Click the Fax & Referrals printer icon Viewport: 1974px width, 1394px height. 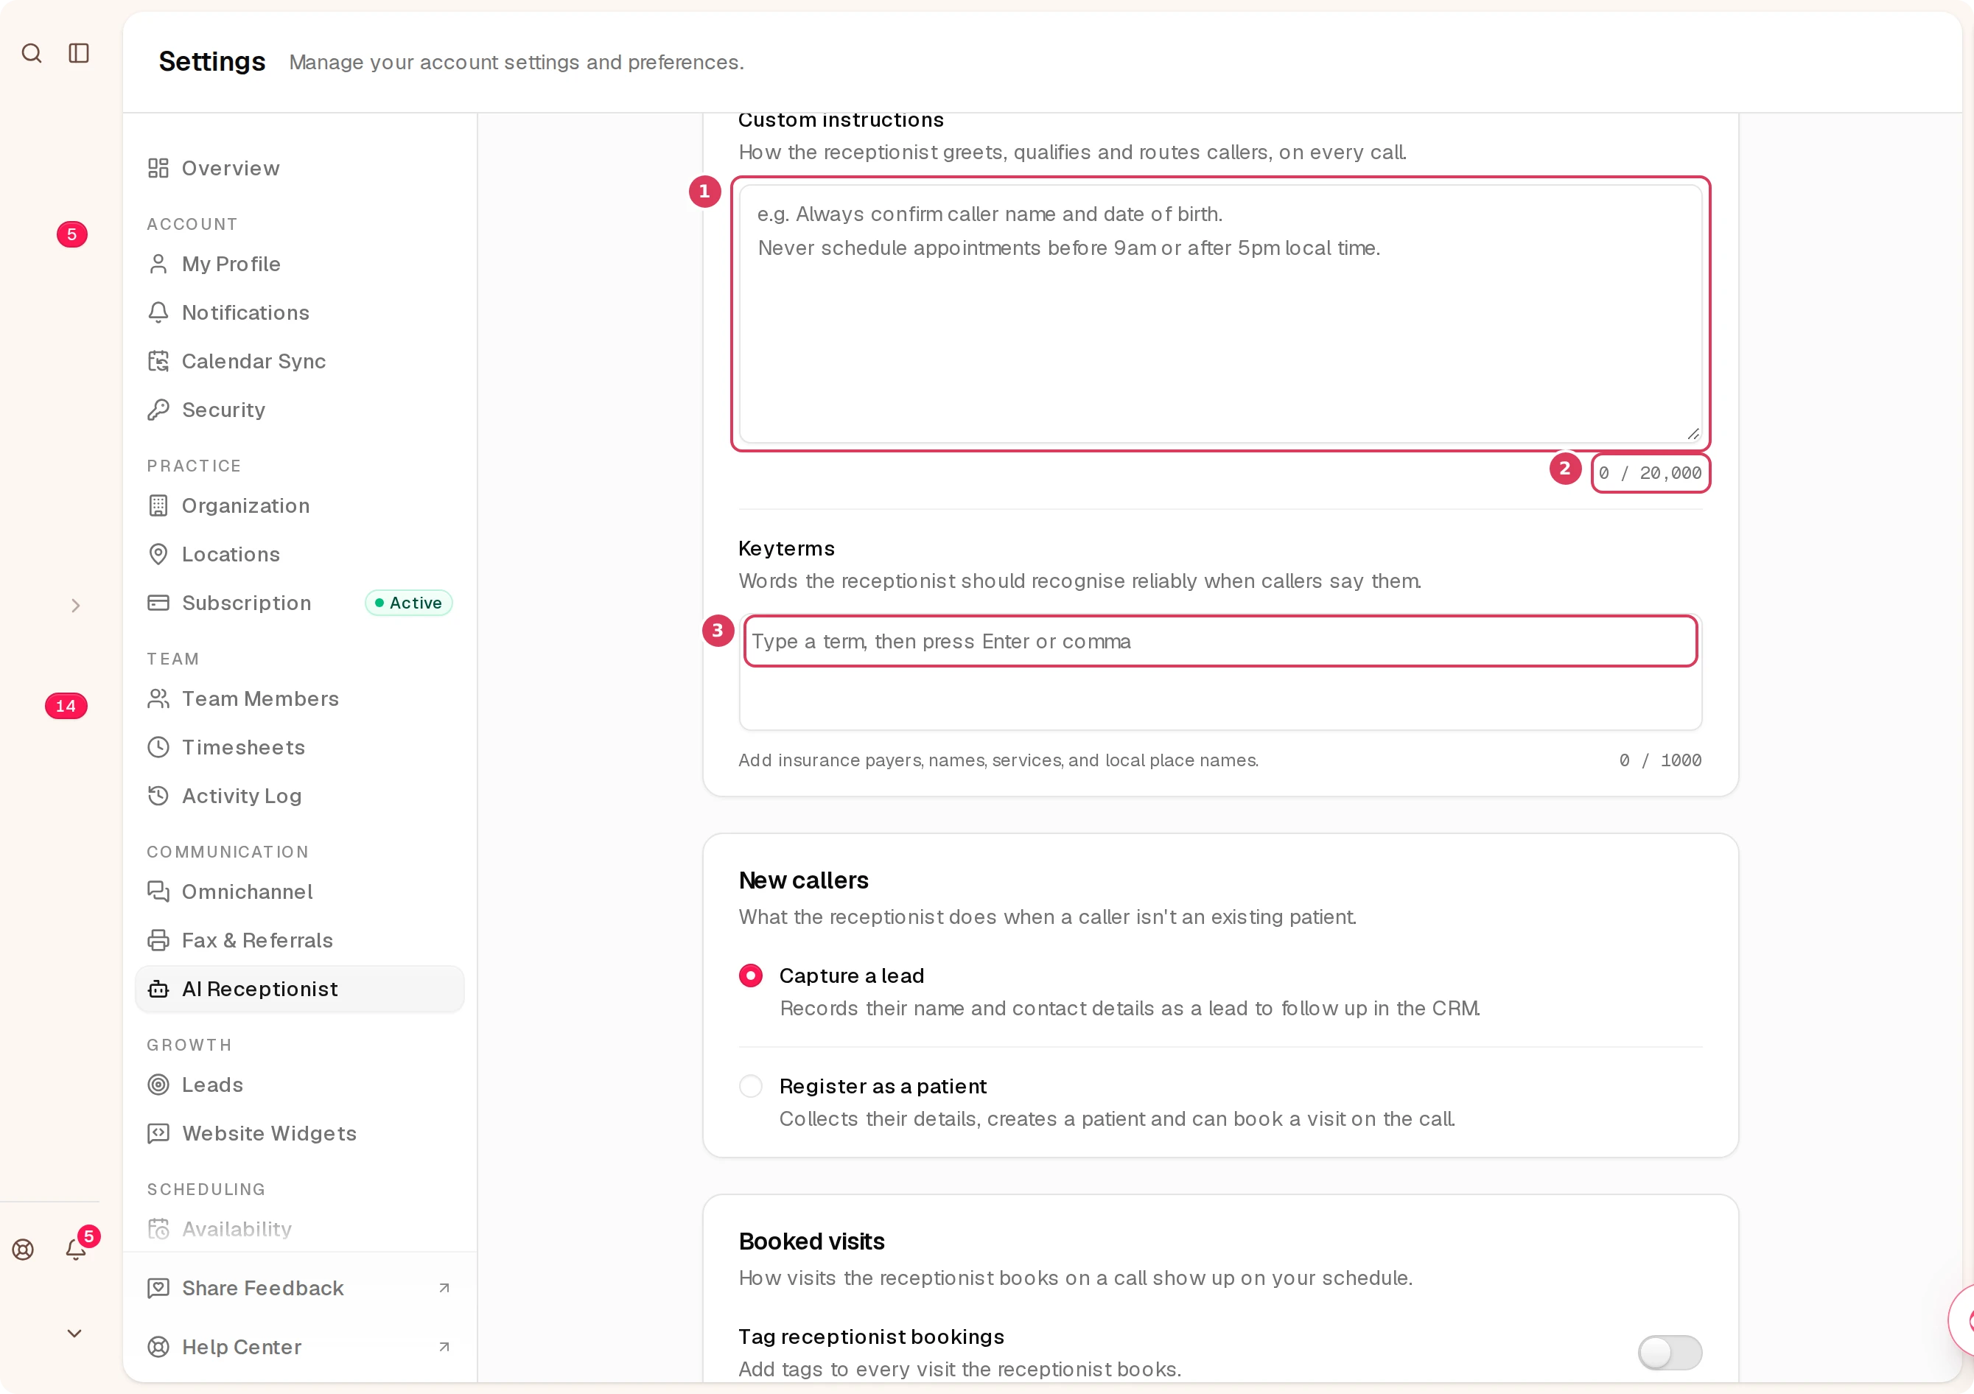pyautogui.click(x=158, y=940)
